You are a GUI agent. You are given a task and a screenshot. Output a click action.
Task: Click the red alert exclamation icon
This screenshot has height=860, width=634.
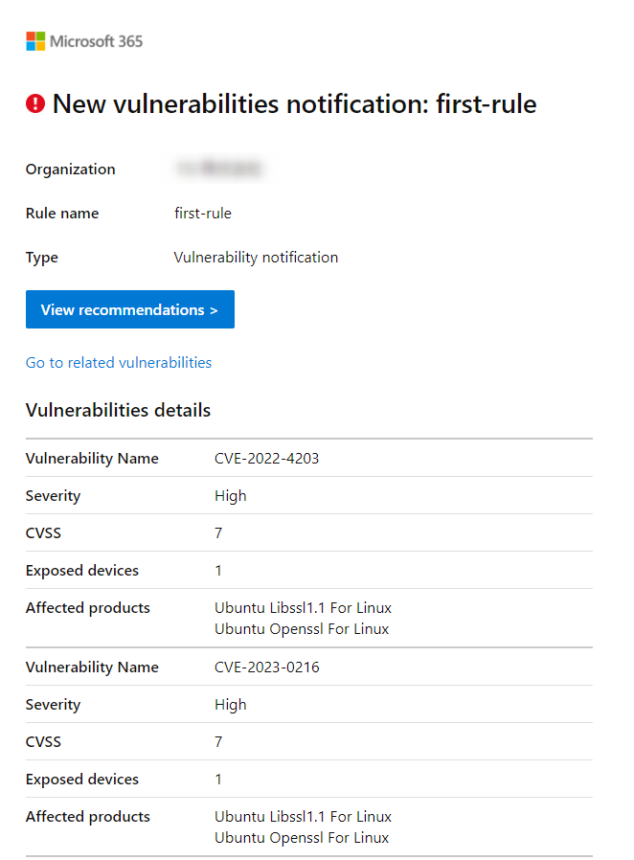[x=35, y=103]
